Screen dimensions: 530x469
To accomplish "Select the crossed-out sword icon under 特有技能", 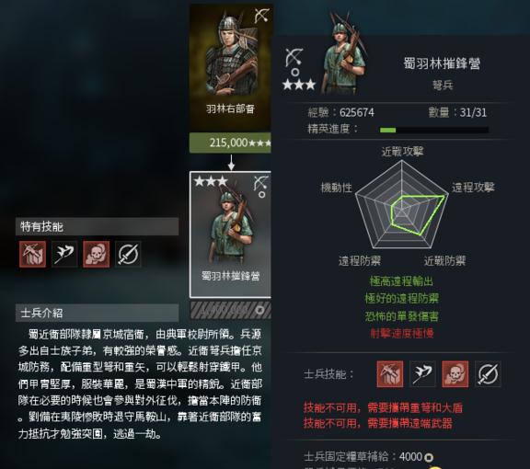I will click(128, 254).
